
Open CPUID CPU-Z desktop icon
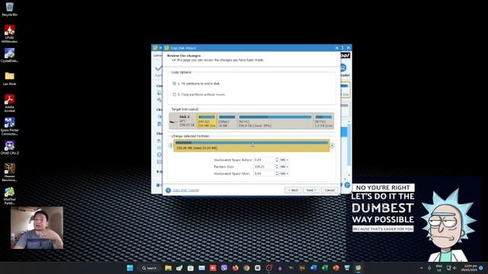pos(10,147)
